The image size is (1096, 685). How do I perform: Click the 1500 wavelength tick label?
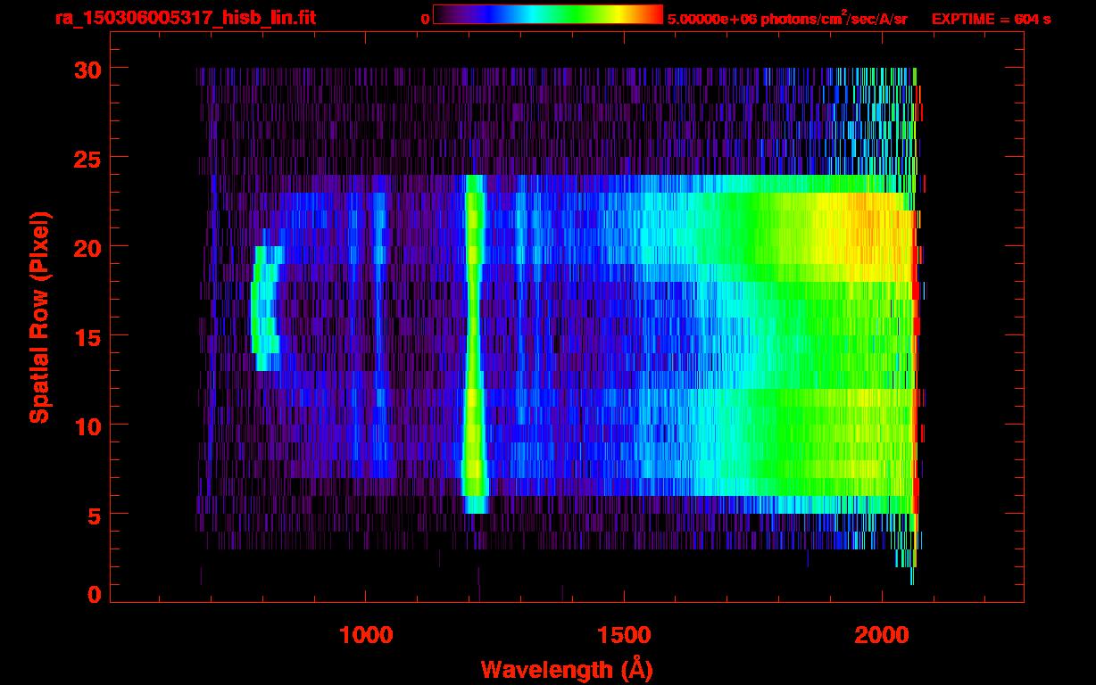tap(624, 635)
